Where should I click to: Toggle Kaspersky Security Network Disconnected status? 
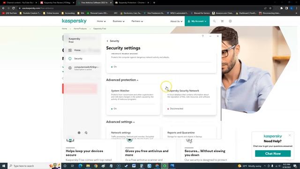[175, 108]
